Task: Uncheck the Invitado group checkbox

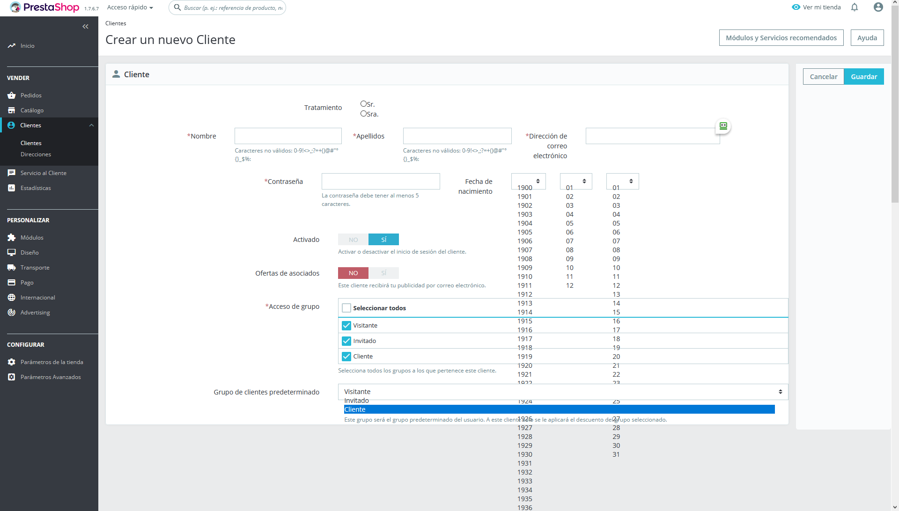Action: point(346,341)
